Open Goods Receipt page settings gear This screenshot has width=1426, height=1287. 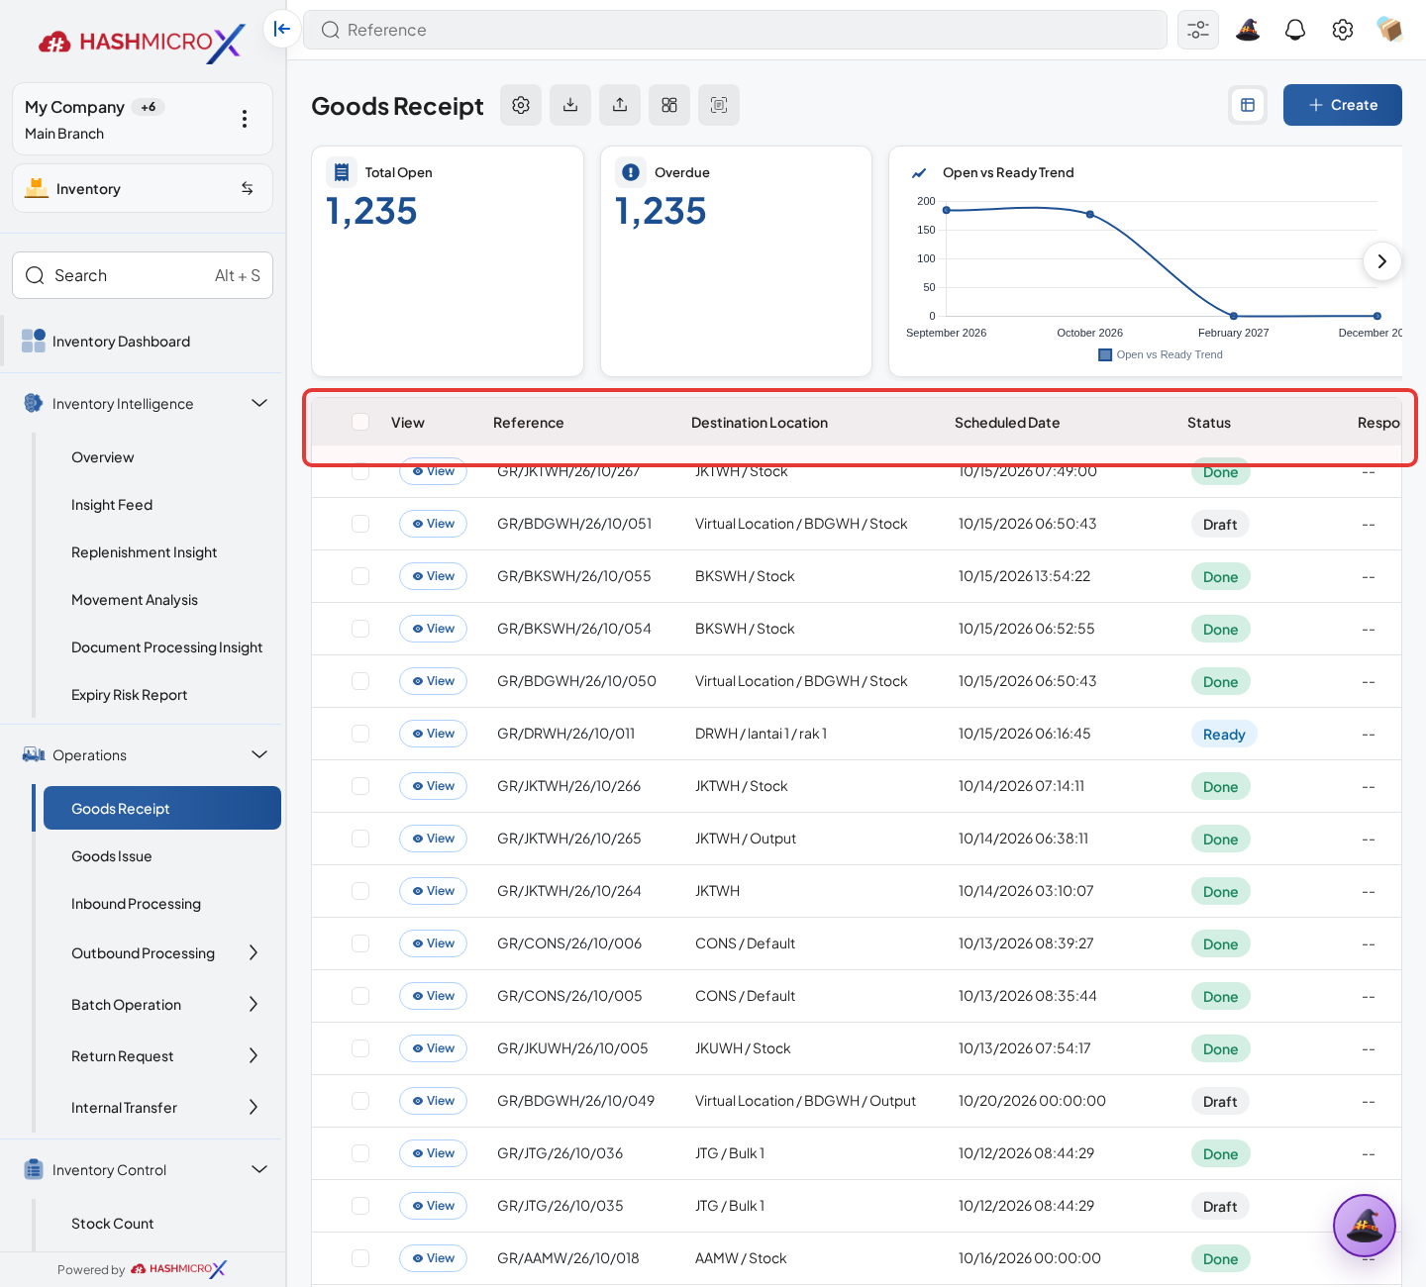click(521, 105)
